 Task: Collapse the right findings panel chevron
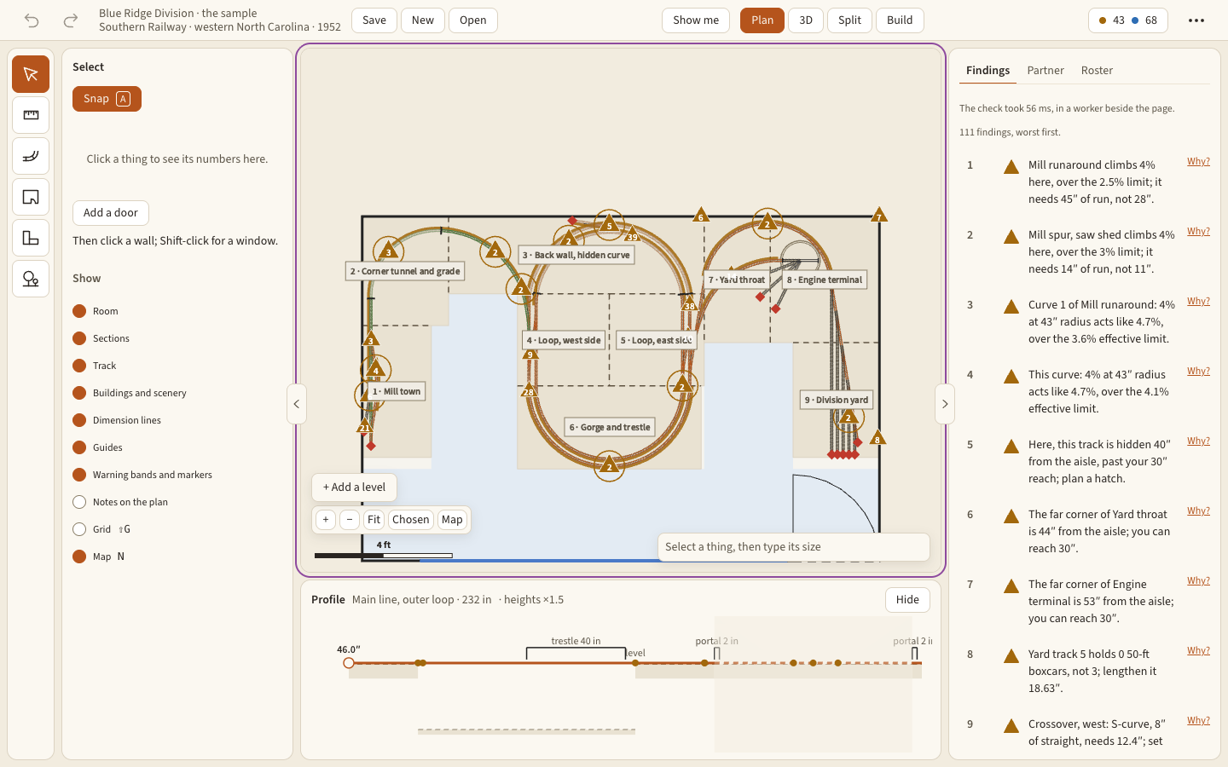pos(945,404)
